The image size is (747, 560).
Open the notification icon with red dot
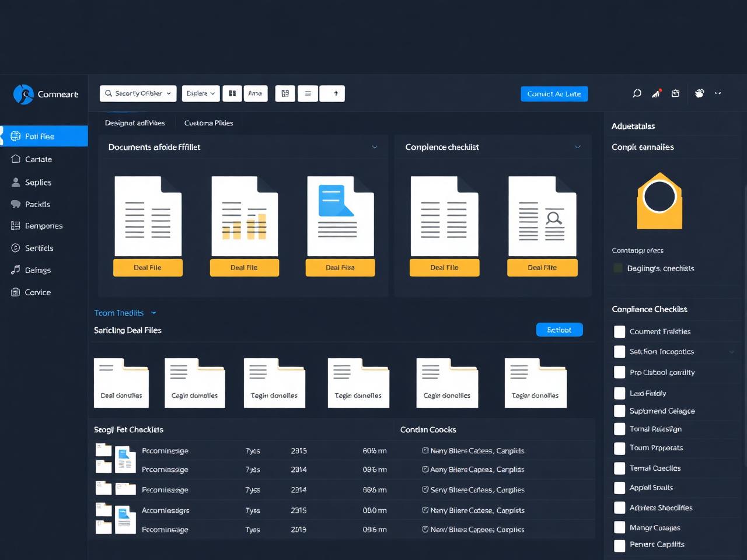click(x=657, y=93)
